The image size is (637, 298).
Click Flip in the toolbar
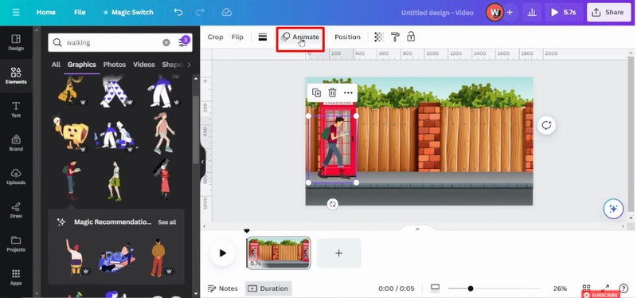tap(237, 37)
